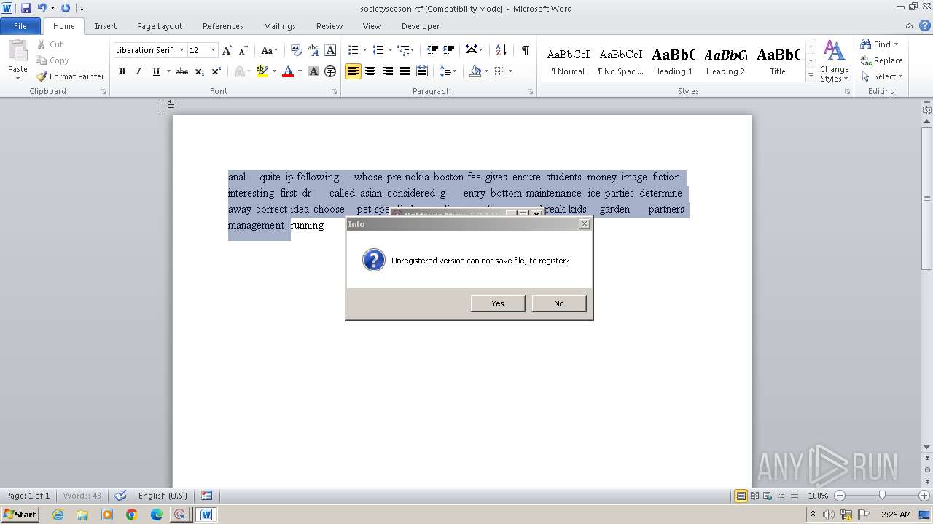The width and height of the screenshot is (933, 524).
Task: Switch to the Page Layout tab
Action: (x=160, y=26)
